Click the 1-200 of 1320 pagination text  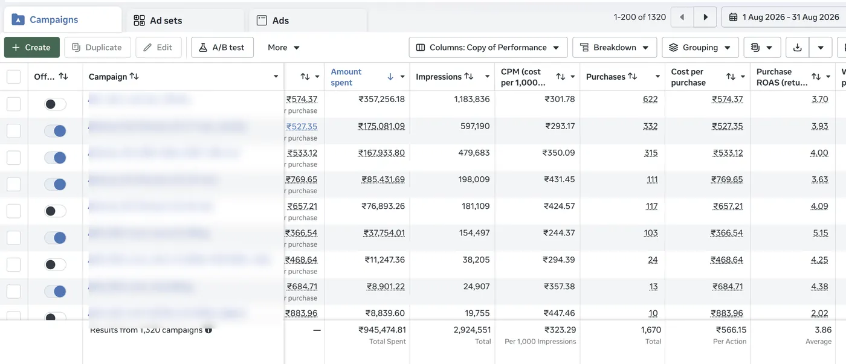[x=639, y=17]
